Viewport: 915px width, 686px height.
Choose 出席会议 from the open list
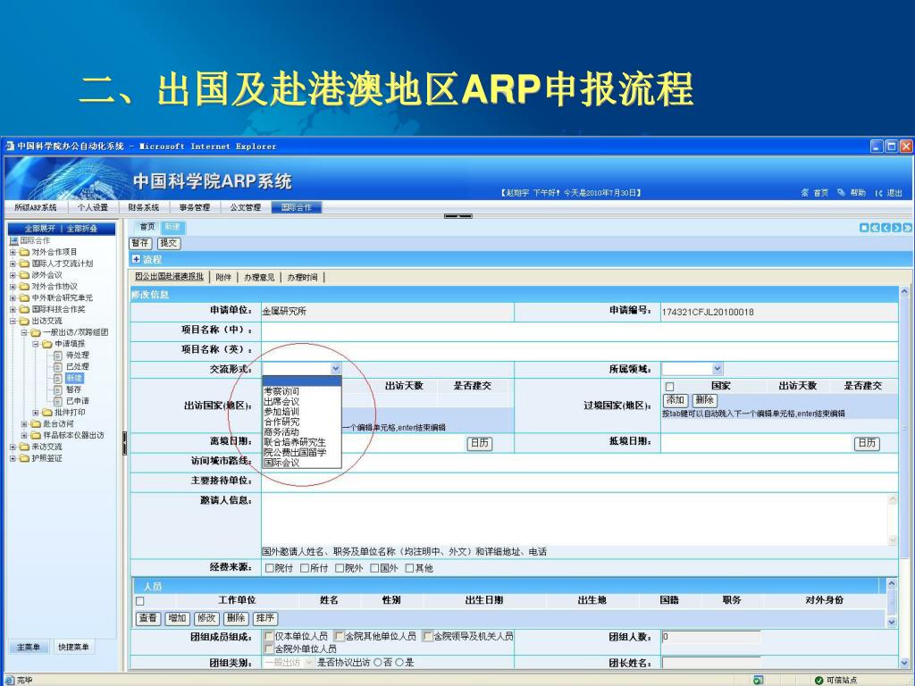pyautogui.click(x=281, y=401)
